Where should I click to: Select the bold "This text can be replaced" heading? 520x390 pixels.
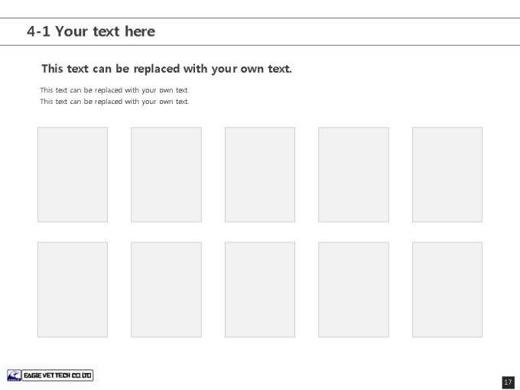[167, 69]
